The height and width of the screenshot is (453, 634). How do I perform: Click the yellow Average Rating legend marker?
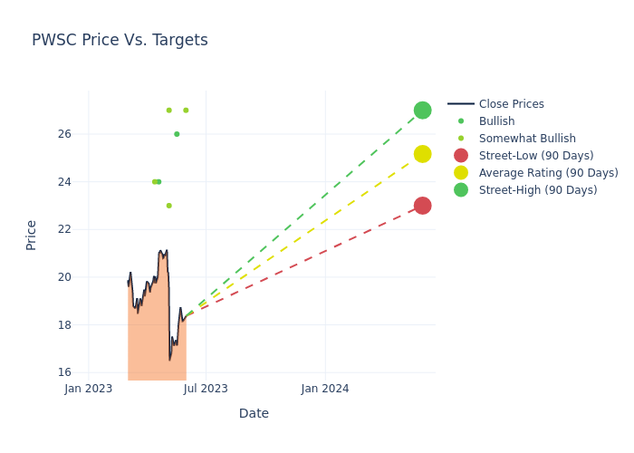461,173
